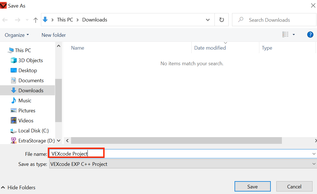This screenshot has width=317, height=194.
Task: Click the Save button
Action: [x=252, y=186]
